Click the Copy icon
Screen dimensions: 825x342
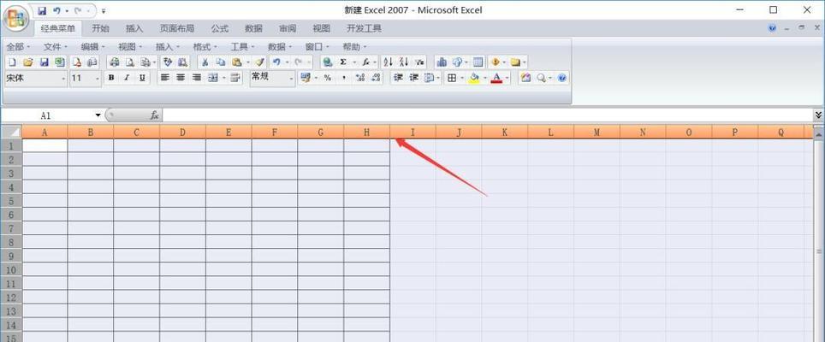coord(221,62)
